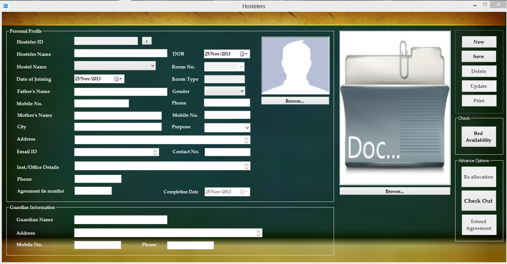Browse for a hosteler photo
Image resolution: width=507 pixels, height=264 pixels.
(x=295, y=101)
